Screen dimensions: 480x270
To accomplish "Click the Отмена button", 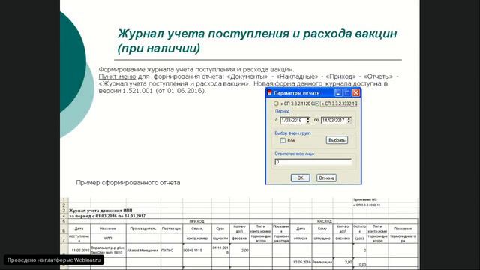I will coord(326,178).
